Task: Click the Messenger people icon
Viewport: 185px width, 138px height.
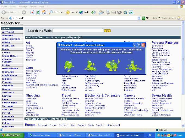Action: click(125, 12)
